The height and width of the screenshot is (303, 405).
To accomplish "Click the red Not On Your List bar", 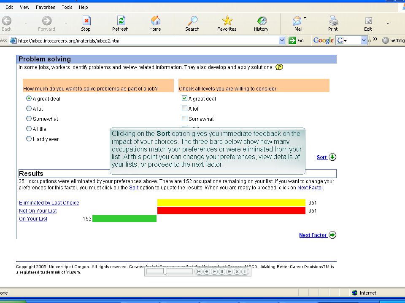I will point(231,210).
